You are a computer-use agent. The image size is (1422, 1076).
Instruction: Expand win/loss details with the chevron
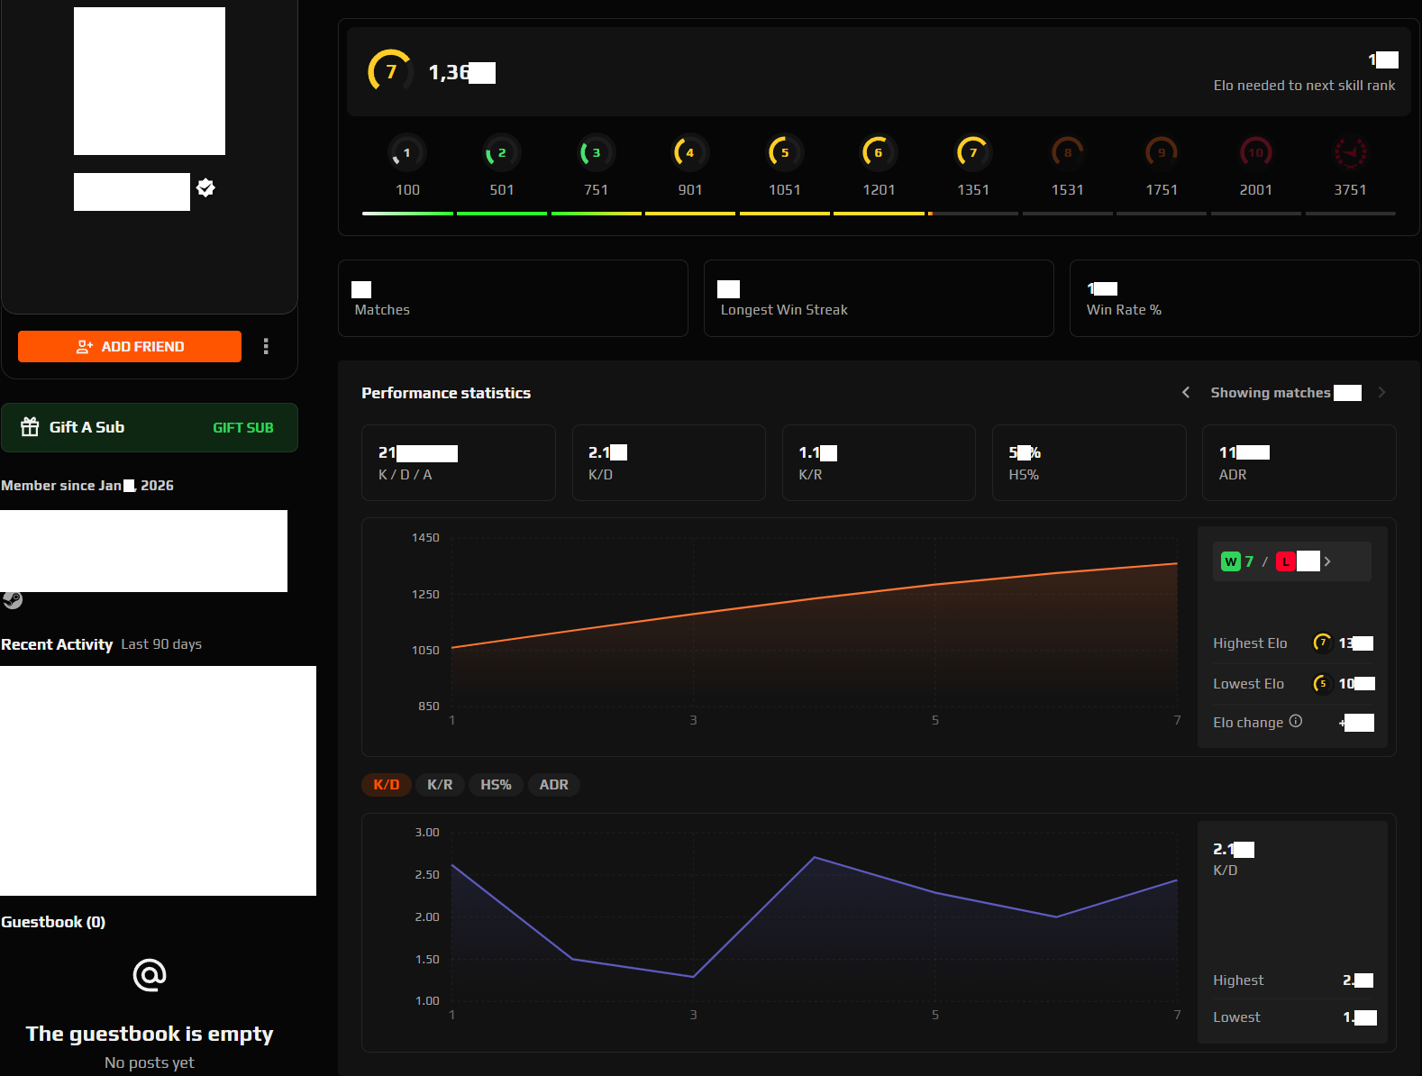pyautogui.click(x=1327, y=561)
